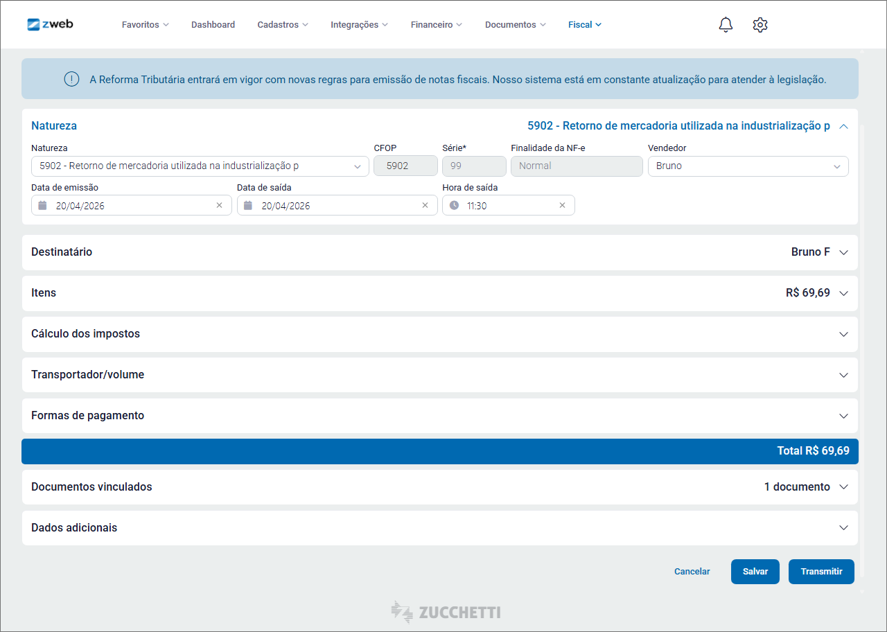This screenshot has width=887, height=632.
Task: Expand the Documentos vinculados section
Action: (x=843, y=487)
